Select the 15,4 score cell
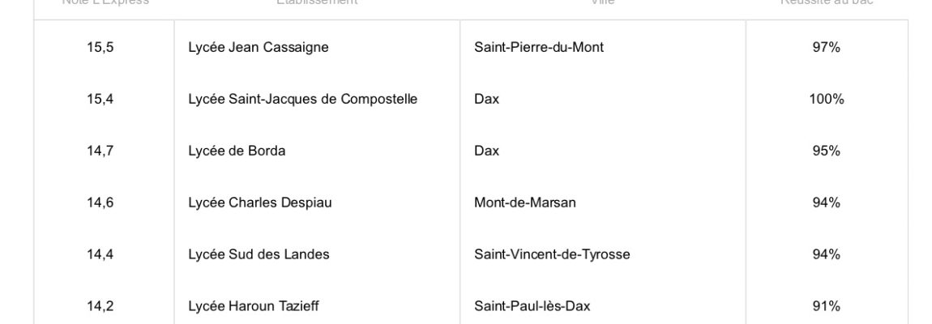Screen dimensions: 932x324 pyautogui.click(x=100, y=99)
